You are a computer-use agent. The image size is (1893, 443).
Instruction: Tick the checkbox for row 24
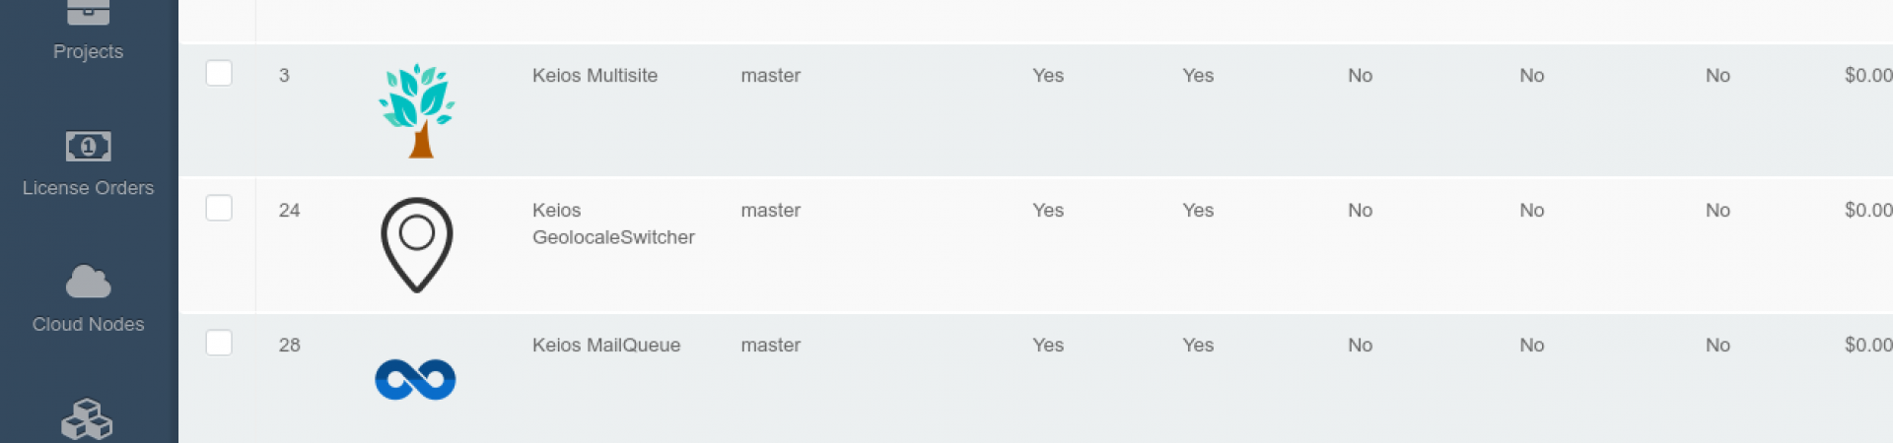pos(219,209)
